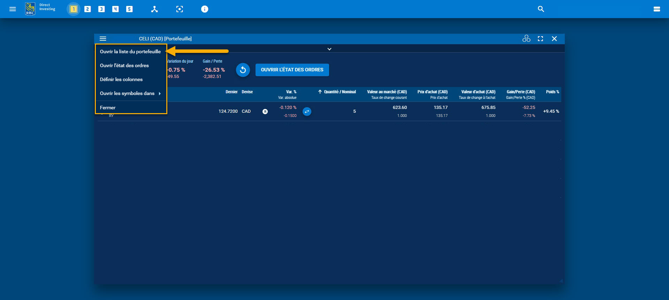The height and width of the screenshot is (300, 669).
Task: Open the main hamburger menu in top bar
Action: (x=13, y=9)
